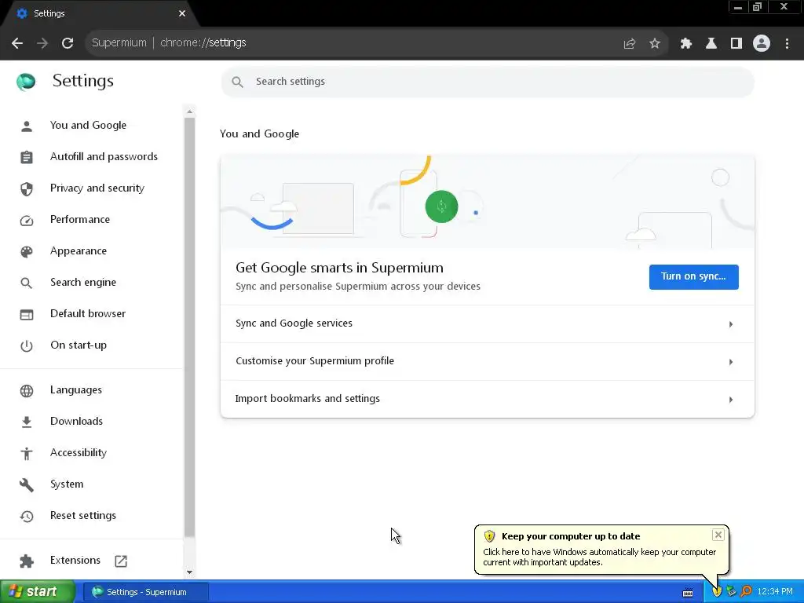Expand Import bookmarks and settings

(x=487, y=399)
